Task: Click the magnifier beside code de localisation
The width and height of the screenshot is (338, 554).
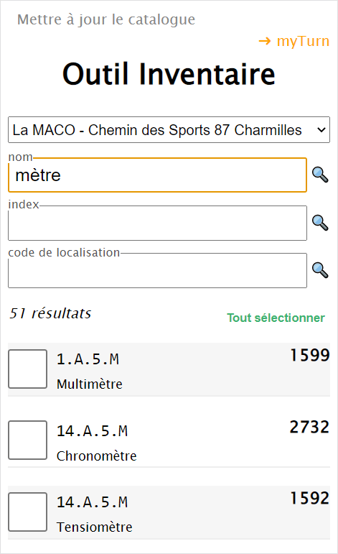Action: [x=320, y=270]
